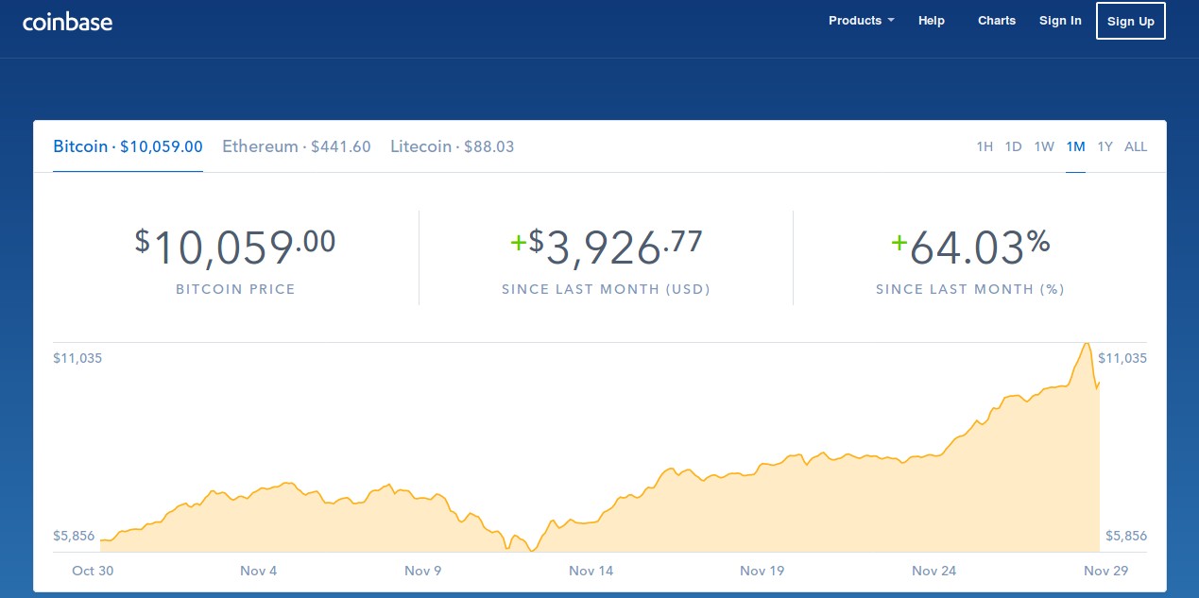
Task: Select the ALL time range
Action: point(1136,146)
